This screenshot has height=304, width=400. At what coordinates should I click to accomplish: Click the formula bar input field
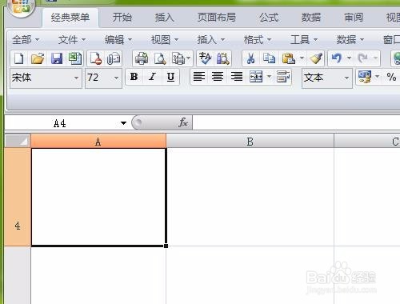pos(296,122)
